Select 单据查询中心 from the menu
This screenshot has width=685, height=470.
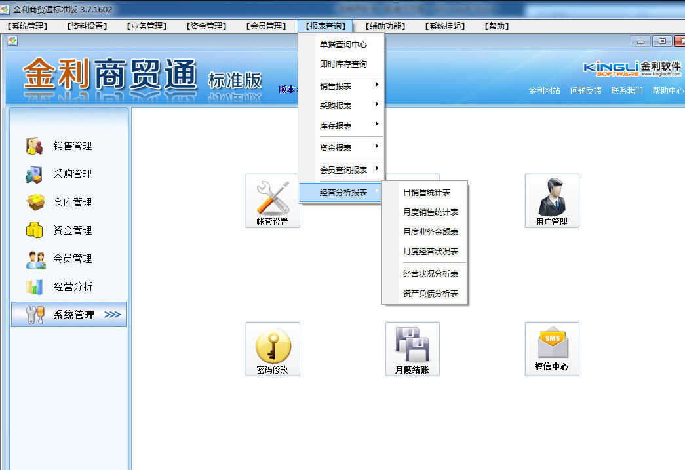coord(343,45)
